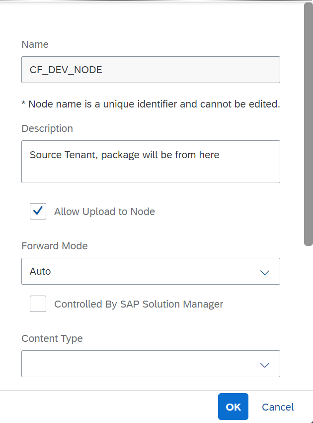
Task: Click the 'Controlled By SAP Solution Manager' label
Action: pyautogui.click(x=139, y=304)
